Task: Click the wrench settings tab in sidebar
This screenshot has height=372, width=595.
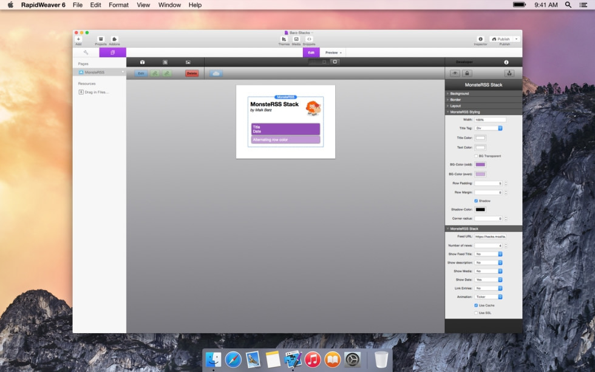Action: [x=86, y=52]
